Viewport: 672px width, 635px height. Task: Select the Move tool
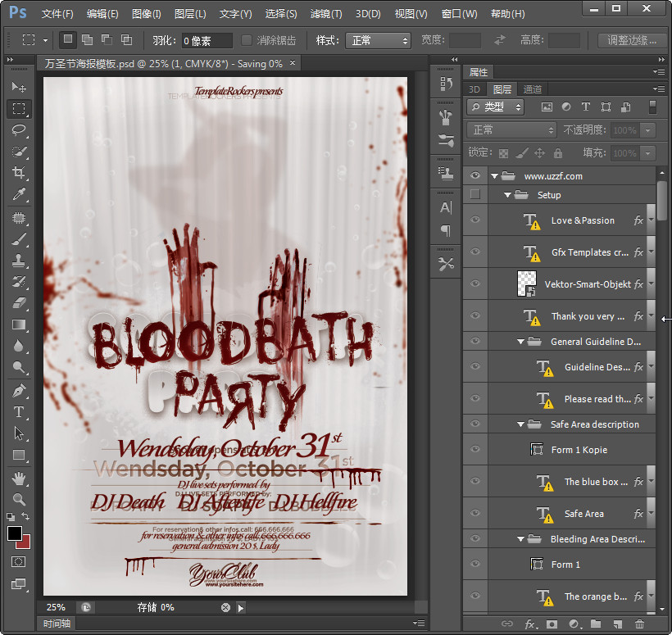[x=18, y=87]
